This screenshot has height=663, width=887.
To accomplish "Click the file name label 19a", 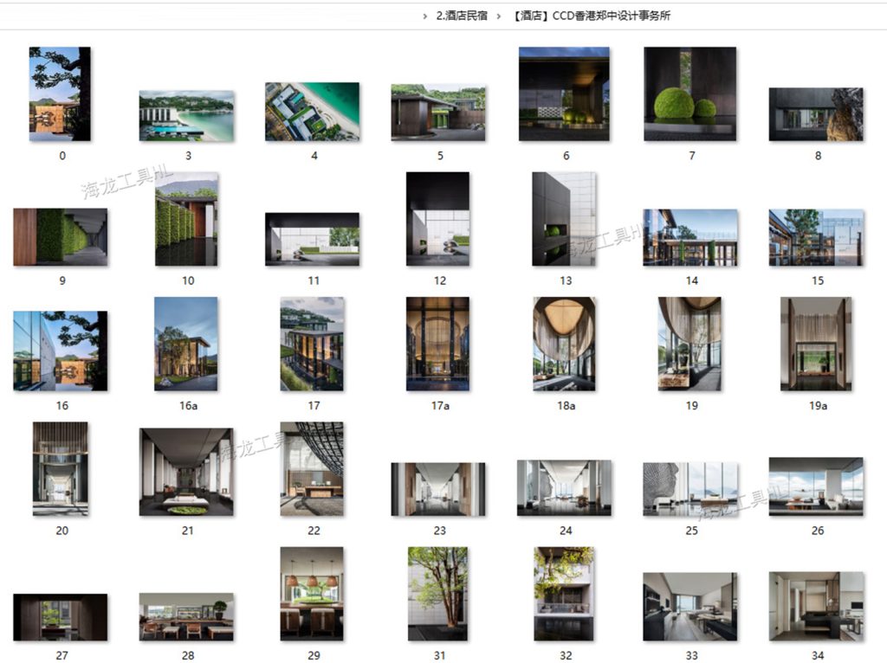I will pos(818,406).
